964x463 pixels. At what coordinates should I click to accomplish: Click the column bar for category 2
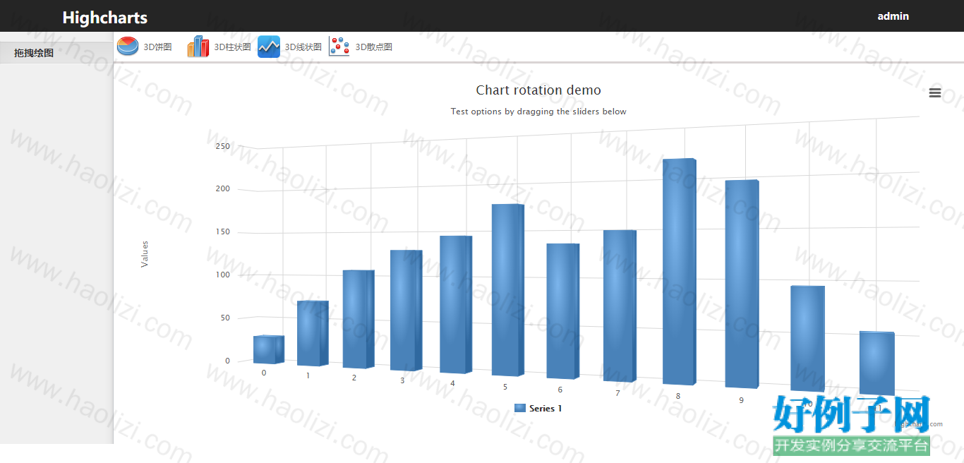[x=359, y=319]
